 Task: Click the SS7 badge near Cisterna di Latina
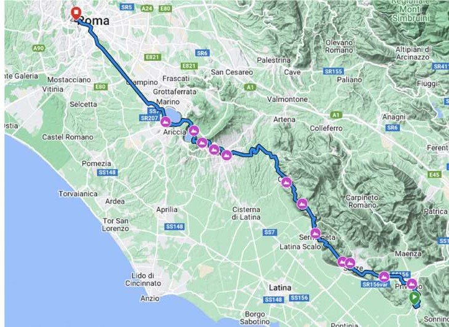(270, 232)
